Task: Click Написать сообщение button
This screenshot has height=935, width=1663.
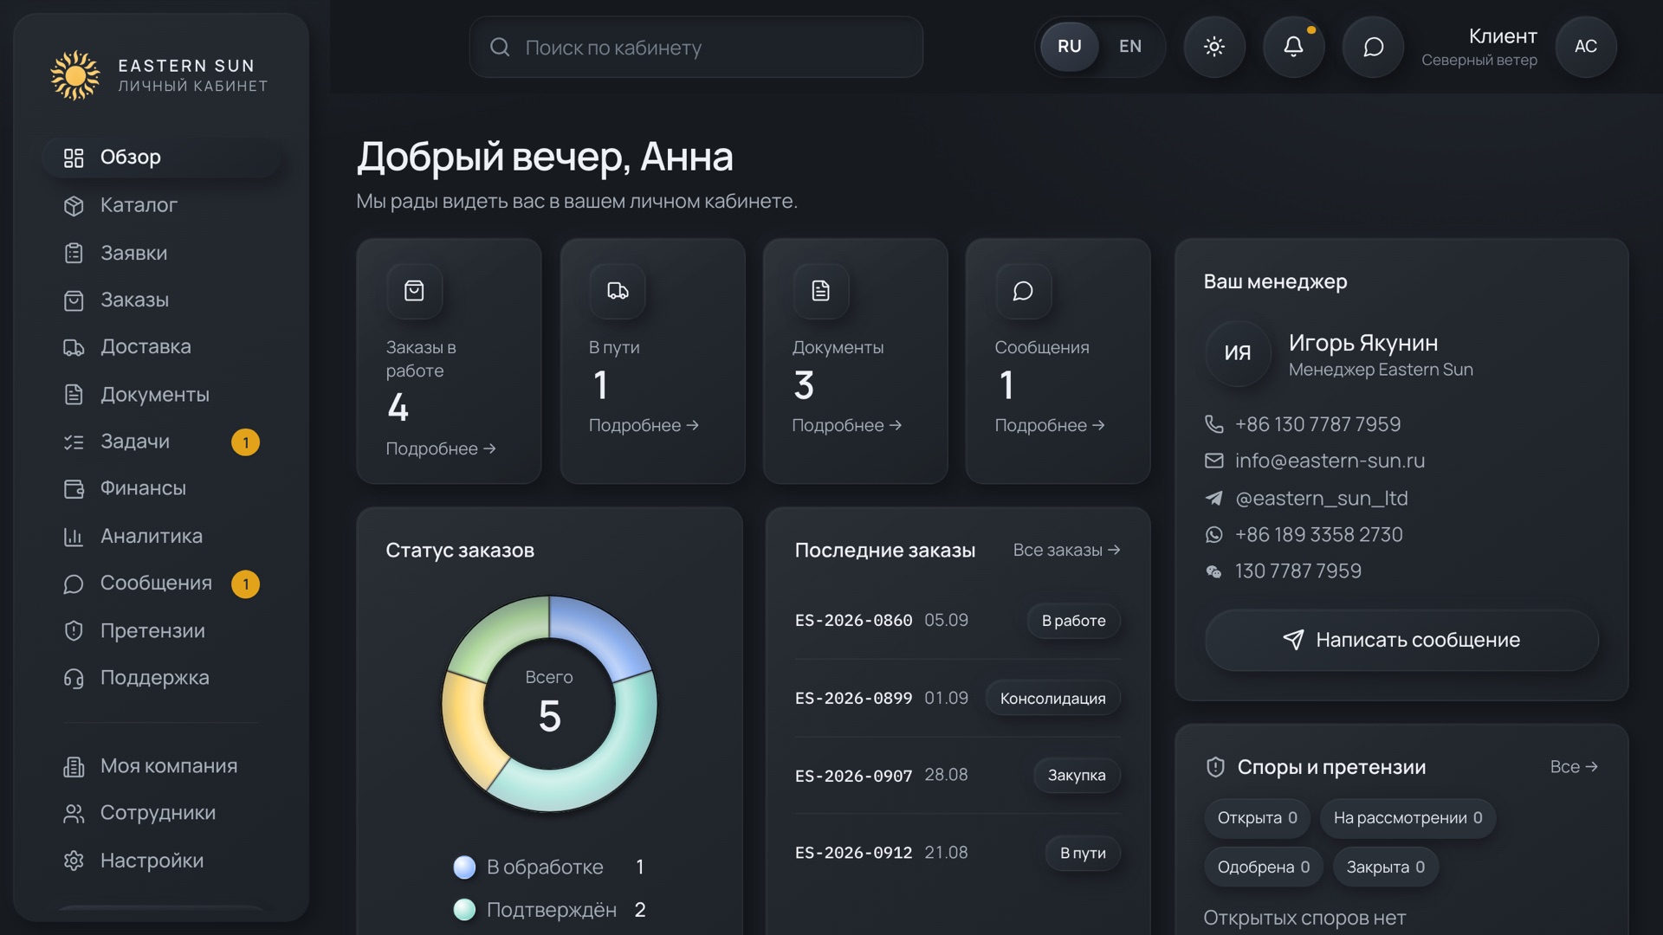Action: 1401,641
